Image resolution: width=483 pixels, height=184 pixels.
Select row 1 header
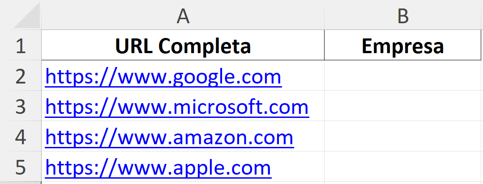point(21,46)
